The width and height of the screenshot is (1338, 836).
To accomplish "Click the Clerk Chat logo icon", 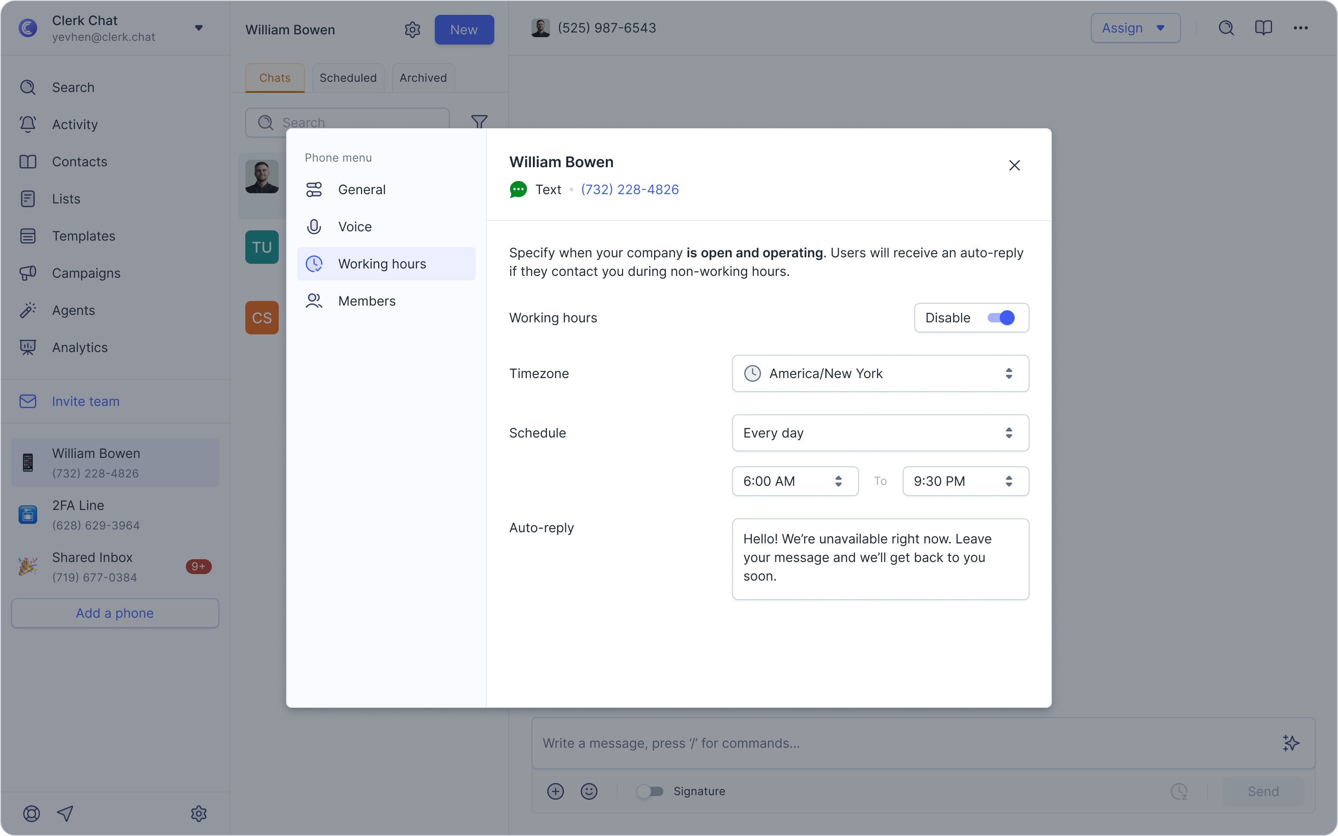I will pos(28,28).
